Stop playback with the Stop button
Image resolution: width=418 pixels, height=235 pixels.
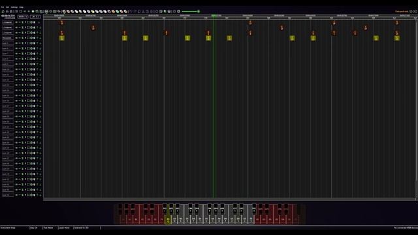[20, 12]
